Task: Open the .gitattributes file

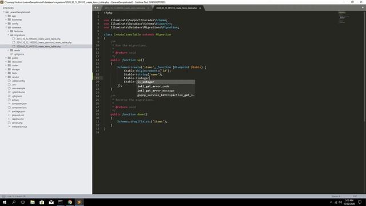Action: click(18, 92)
